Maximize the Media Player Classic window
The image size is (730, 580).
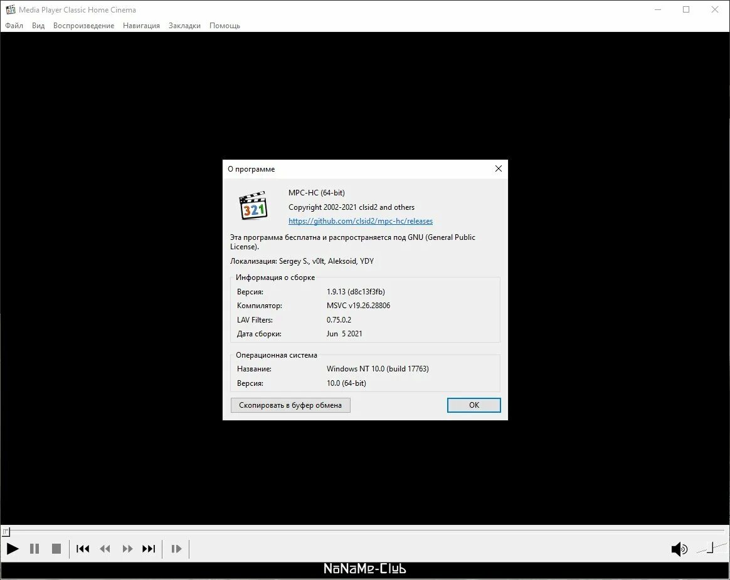tap(685, 9)
